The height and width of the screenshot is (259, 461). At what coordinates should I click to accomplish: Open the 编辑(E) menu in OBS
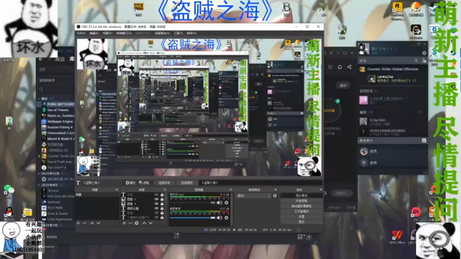point(94,33)
